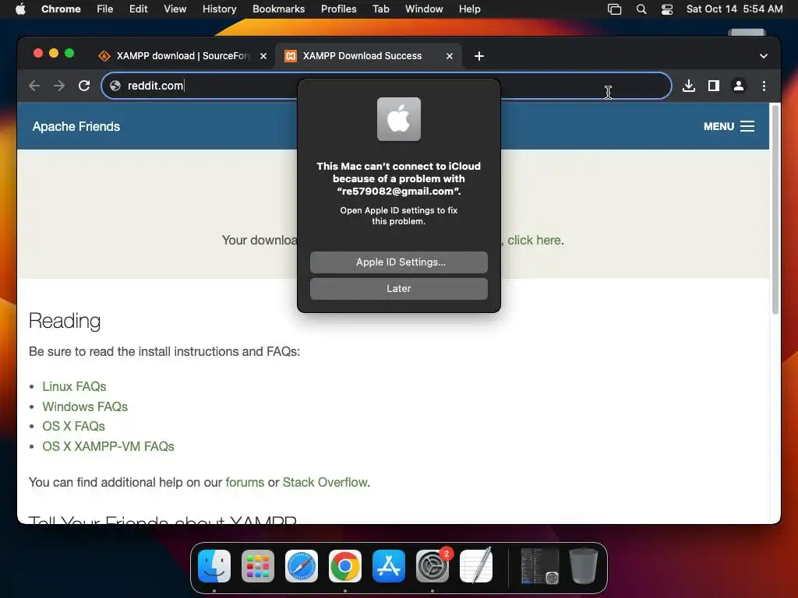The image size is (798, 598).
Task: Close the XAMPP SourceForge tab
Action: (263, 56)
